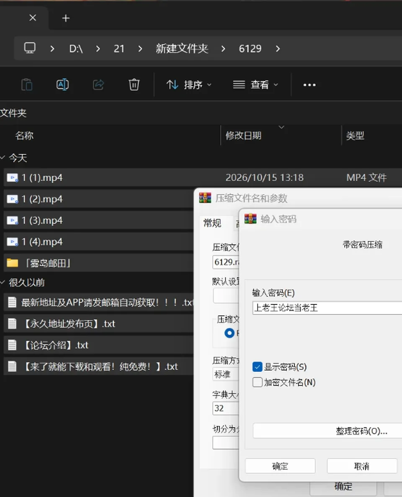Click the video icon of 1 (3).mp4
Viewport: 402px width, 497px height.
coord(13,220)
